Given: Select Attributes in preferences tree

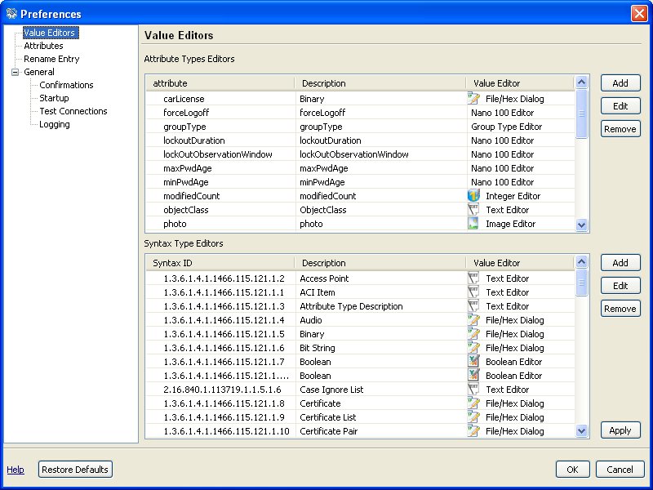Looking at the screenshot, I should tap(43, 46).
